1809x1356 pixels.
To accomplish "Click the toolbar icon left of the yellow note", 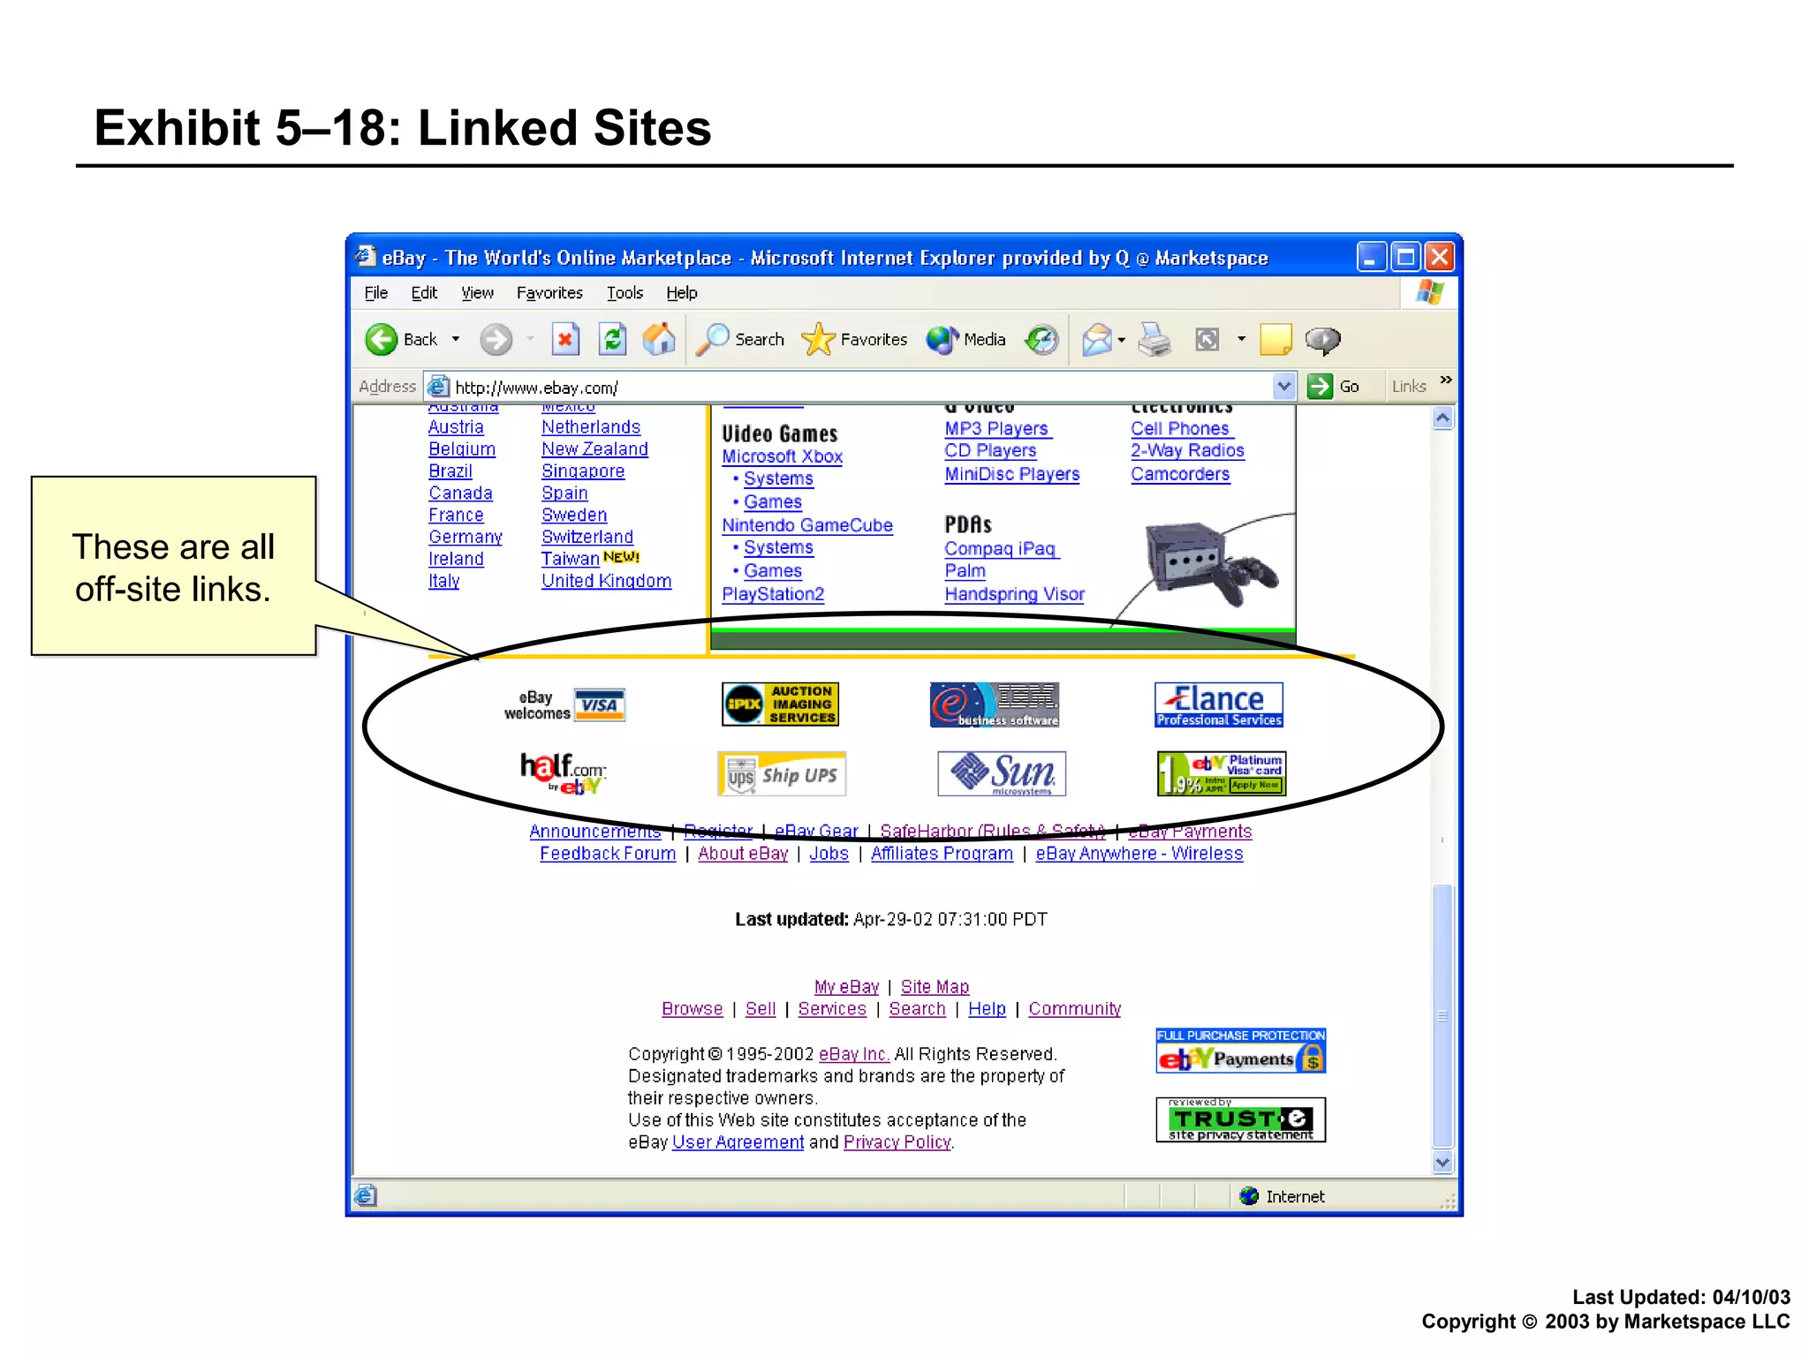I will click(1207, 340).
